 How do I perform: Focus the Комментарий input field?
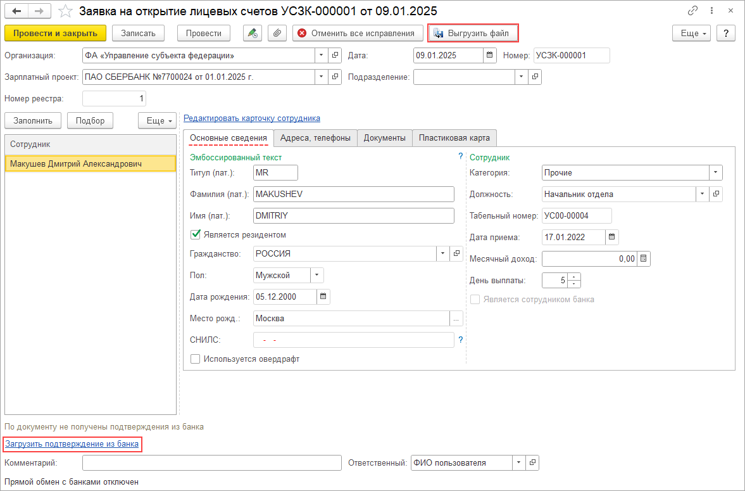click(212, 462)
